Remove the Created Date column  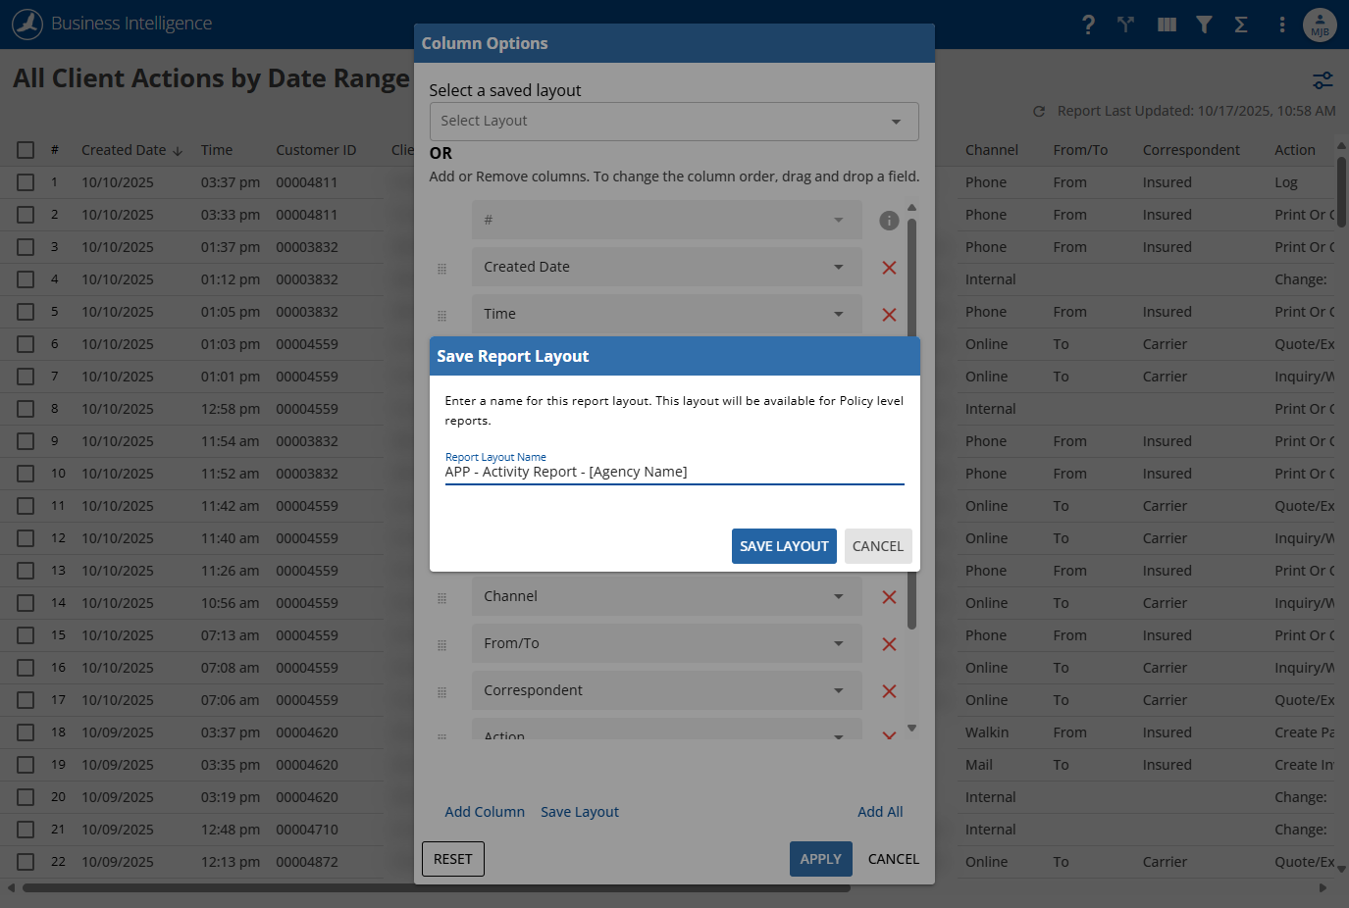889,268
